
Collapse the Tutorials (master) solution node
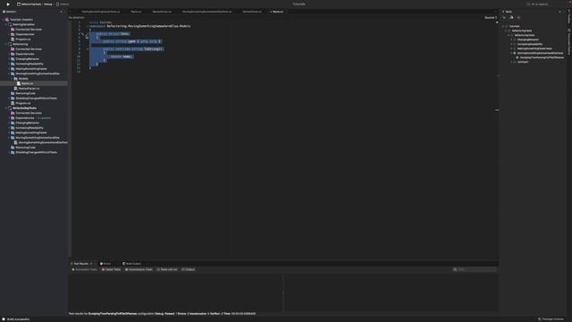tap(4, 20)
